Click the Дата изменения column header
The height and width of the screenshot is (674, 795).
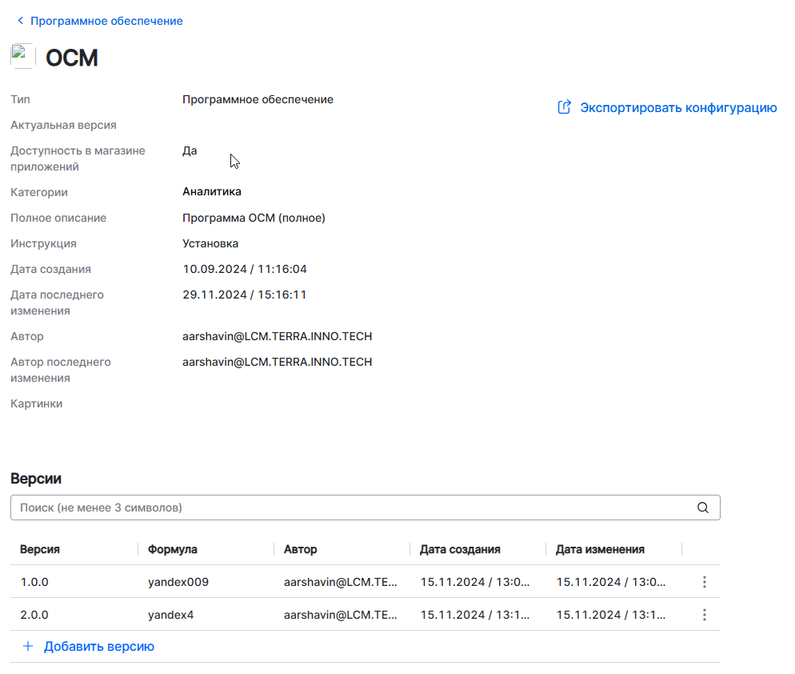tap(600, 549)
